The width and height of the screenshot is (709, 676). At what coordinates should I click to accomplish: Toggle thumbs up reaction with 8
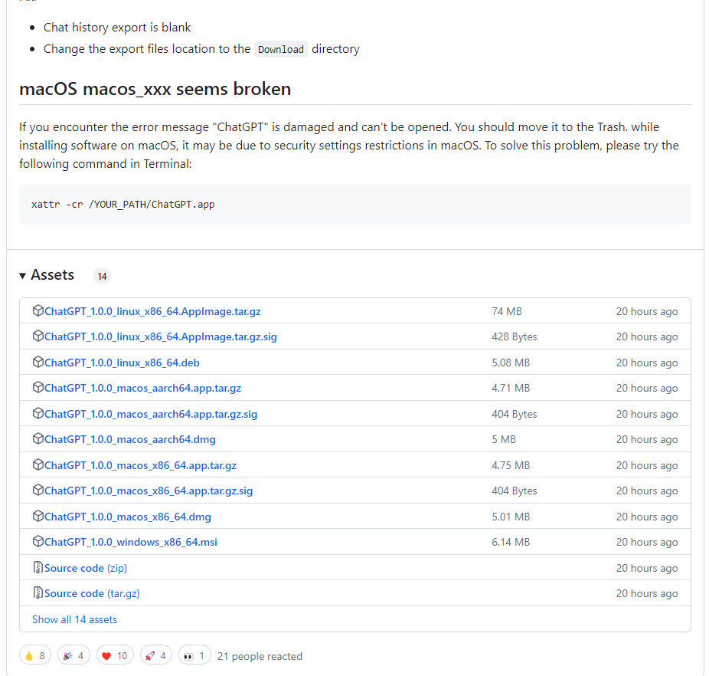click(35, 655)
